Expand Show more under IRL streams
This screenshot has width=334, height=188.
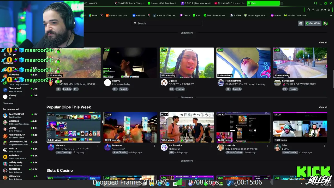(x=187, y=97)
